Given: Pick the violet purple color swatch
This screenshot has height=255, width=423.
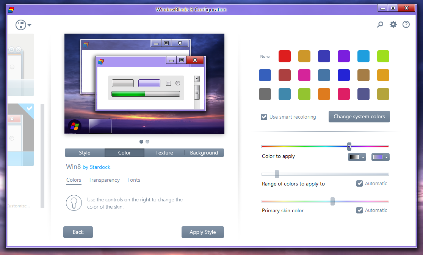Looking at the screenshot, I should [344, 57].
